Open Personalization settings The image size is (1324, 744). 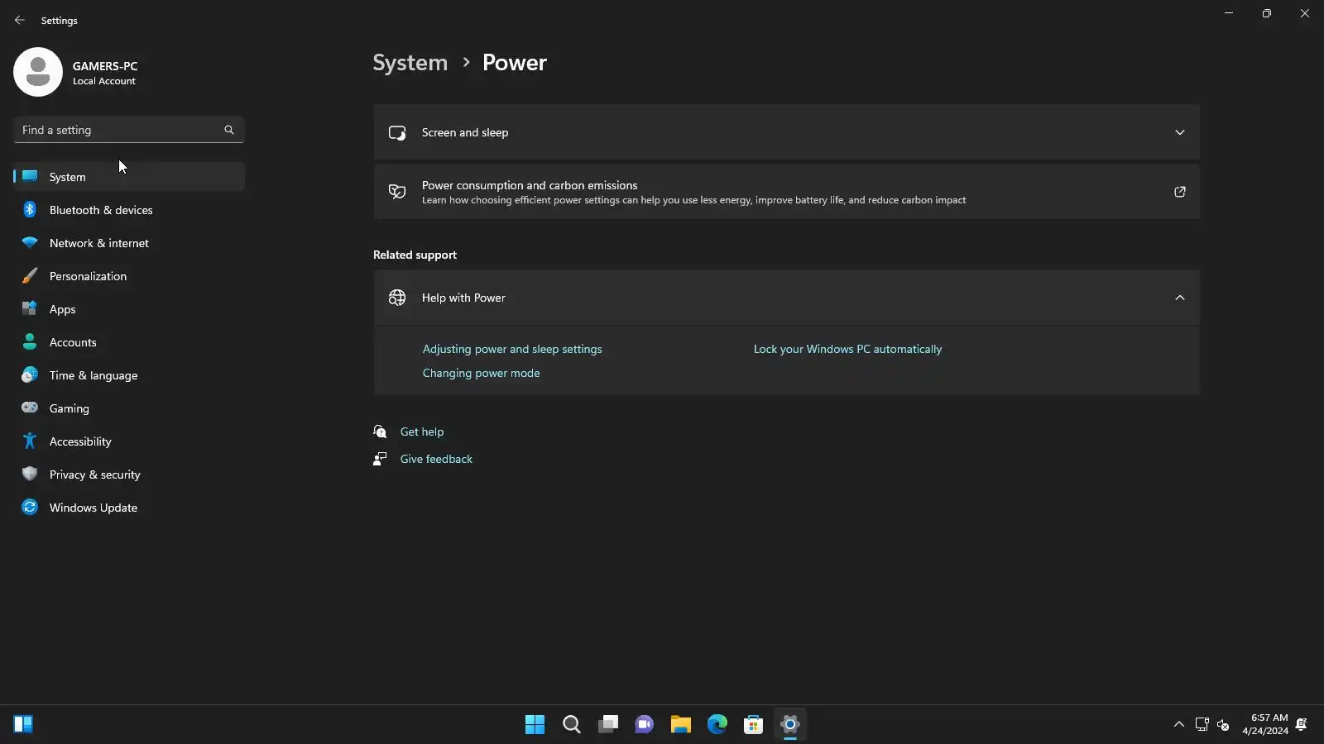click(129, 276)
